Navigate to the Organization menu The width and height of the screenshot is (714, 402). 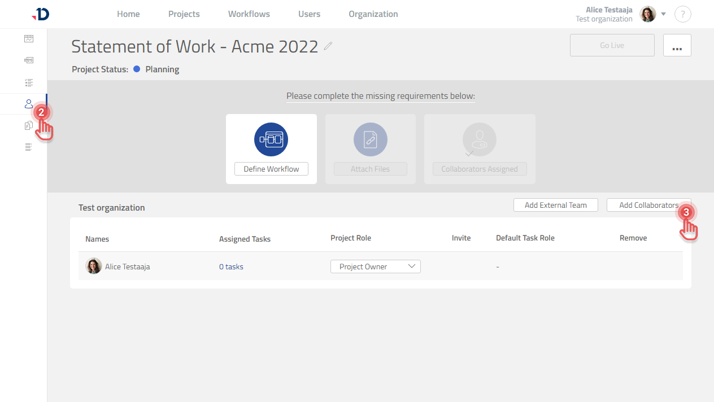[373, 14]
